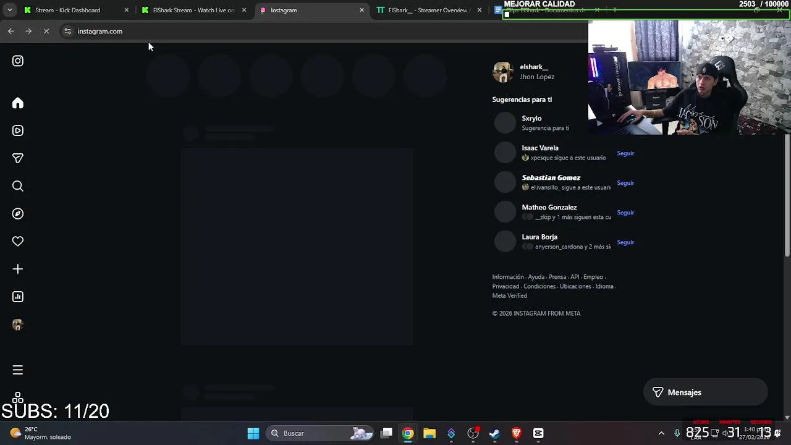Screen dimensions: 791x445
Task: Open Laura Borja profile name
Action: click(x=539, y=237)
